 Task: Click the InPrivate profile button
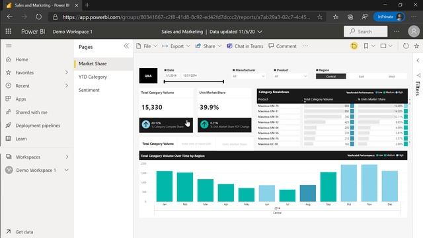(x=389, y=17)
